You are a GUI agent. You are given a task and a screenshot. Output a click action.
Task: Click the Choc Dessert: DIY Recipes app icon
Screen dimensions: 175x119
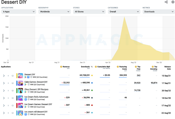pos(20,91)
